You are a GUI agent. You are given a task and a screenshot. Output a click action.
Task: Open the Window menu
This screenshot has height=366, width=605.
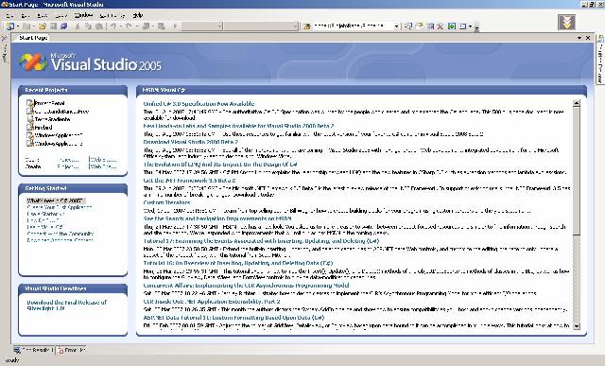pyautogui.click(x=83, y=15)
